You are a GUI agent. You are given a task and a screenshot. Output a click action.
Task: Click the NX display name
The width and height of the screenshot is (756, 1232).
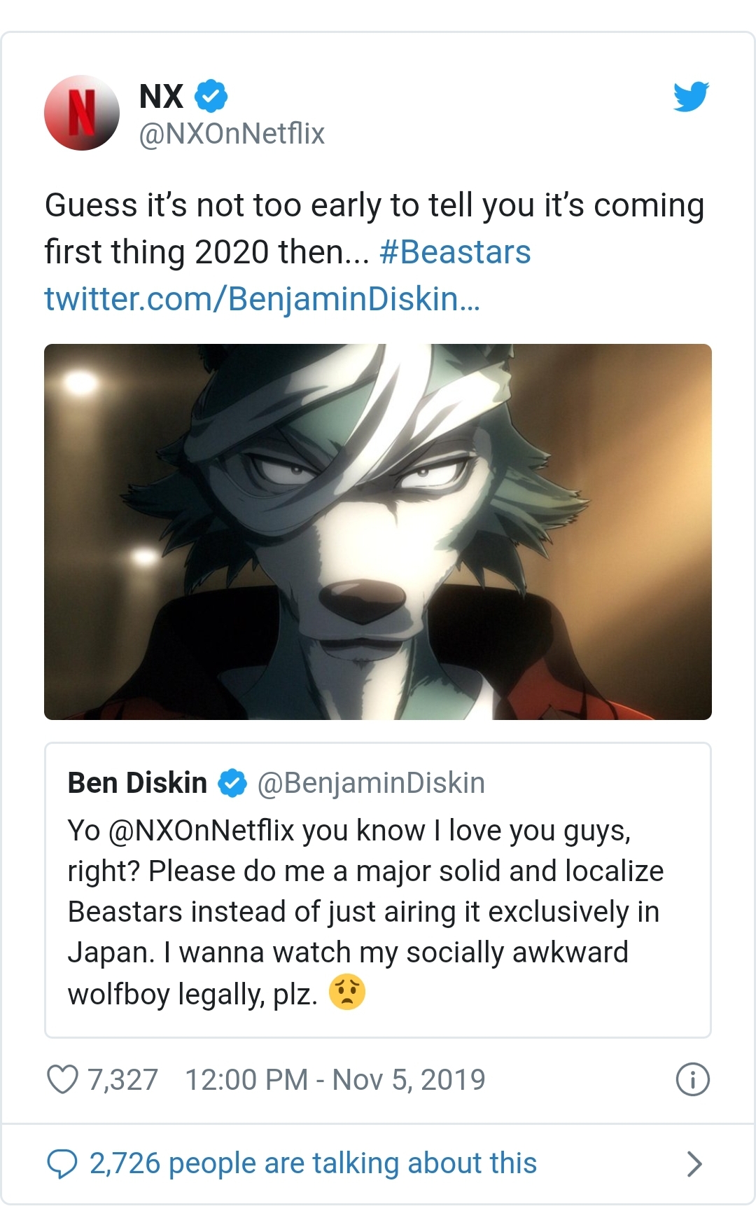(162, 96)
